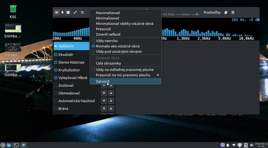Disable the Ekvalizér checkbox
This screenshot has width=268, height=148.
tap(56, 54)
